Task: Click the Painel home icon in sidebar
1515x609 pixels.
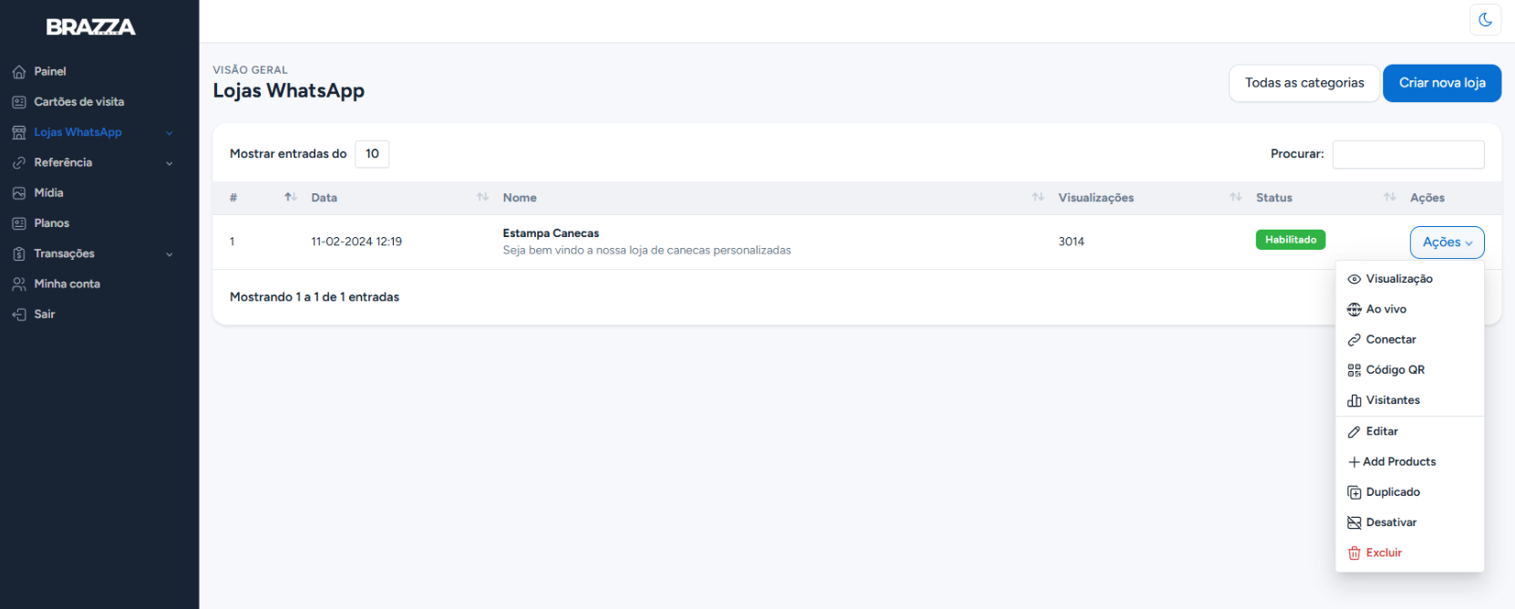Action: pyautogui.click(x=19, y=72)
